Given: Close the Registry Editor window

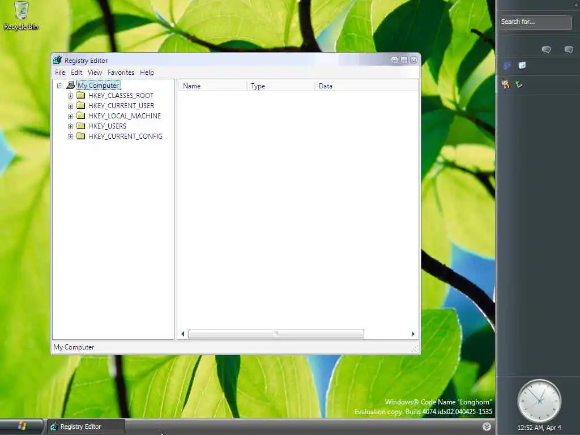Looking at the screenshot, I should 413,59.
